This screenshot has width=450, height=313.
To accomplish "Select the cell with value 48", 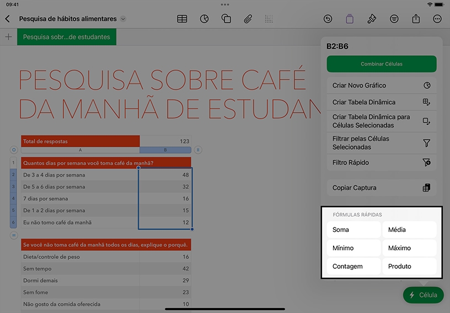I will pos(165,174).
